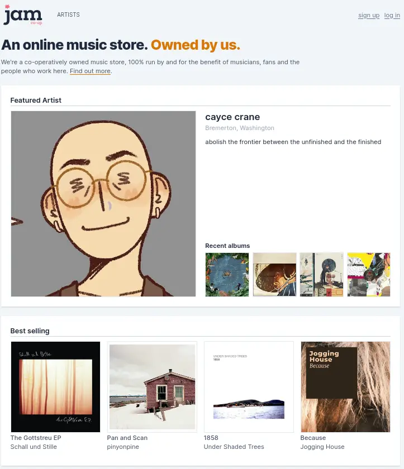Open the cayce crane artist page
Screen dimensions: 404x469
tap(232, 117)
